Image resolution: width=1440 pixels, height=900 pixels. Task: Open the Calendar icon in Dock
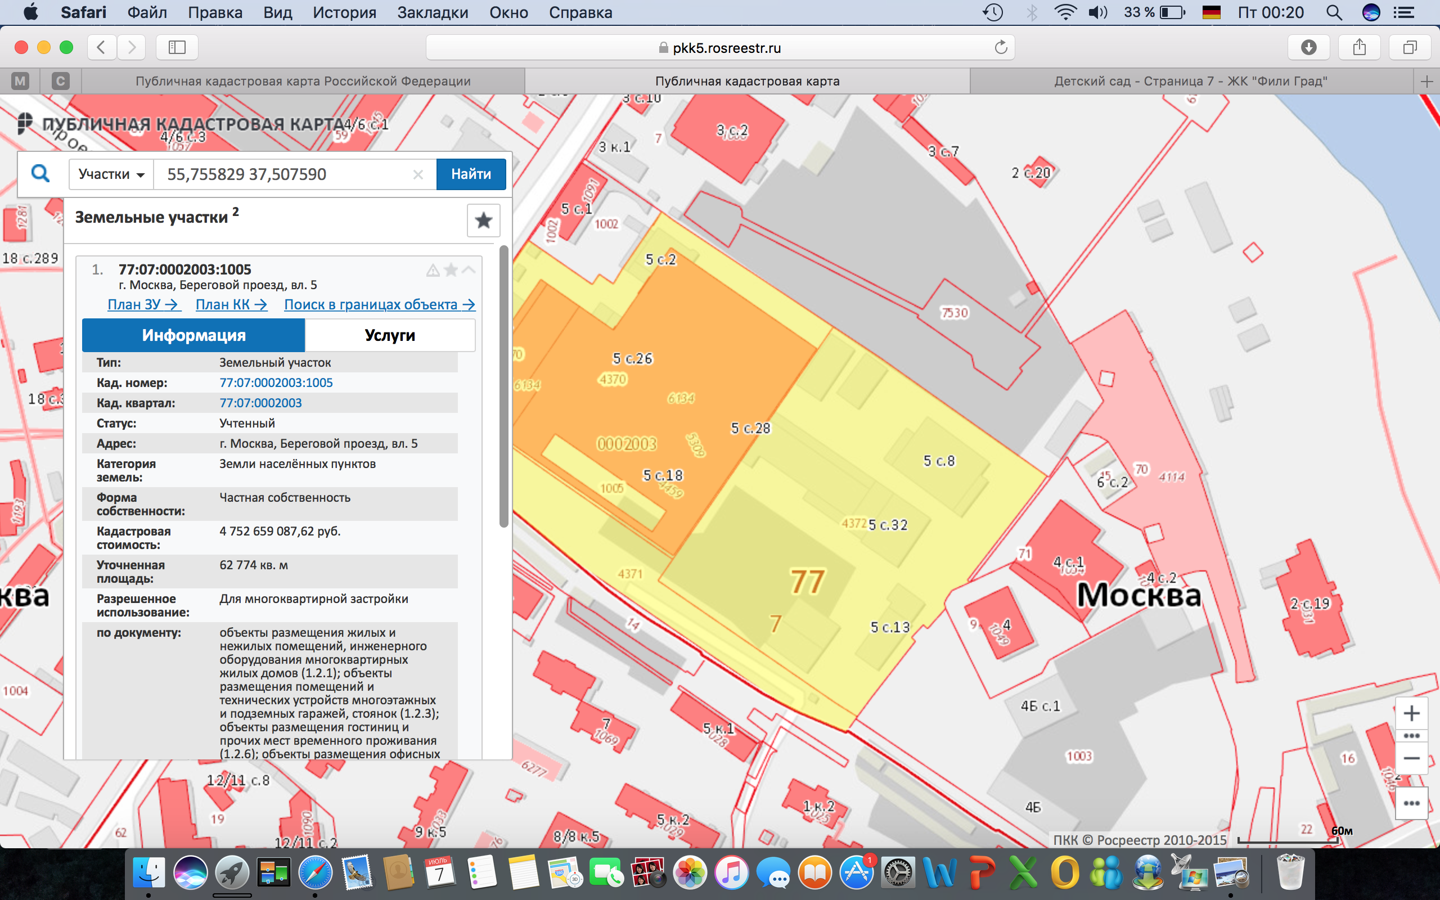coord(440,873)
